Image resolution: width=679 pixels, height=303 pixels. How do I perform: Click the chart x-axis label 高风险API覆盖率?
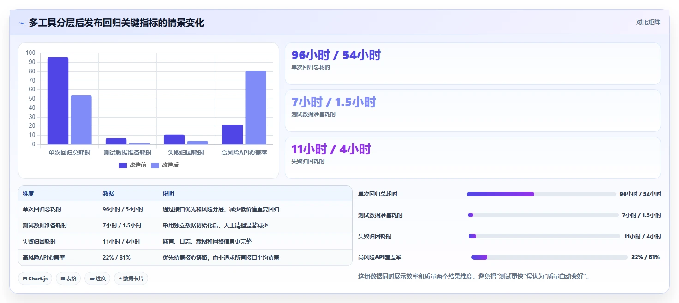(x=244, y=153)
